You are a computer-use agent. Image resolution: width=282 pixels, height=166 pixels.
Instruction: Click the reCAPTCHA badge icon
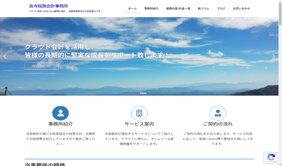(x=271, y=158)
